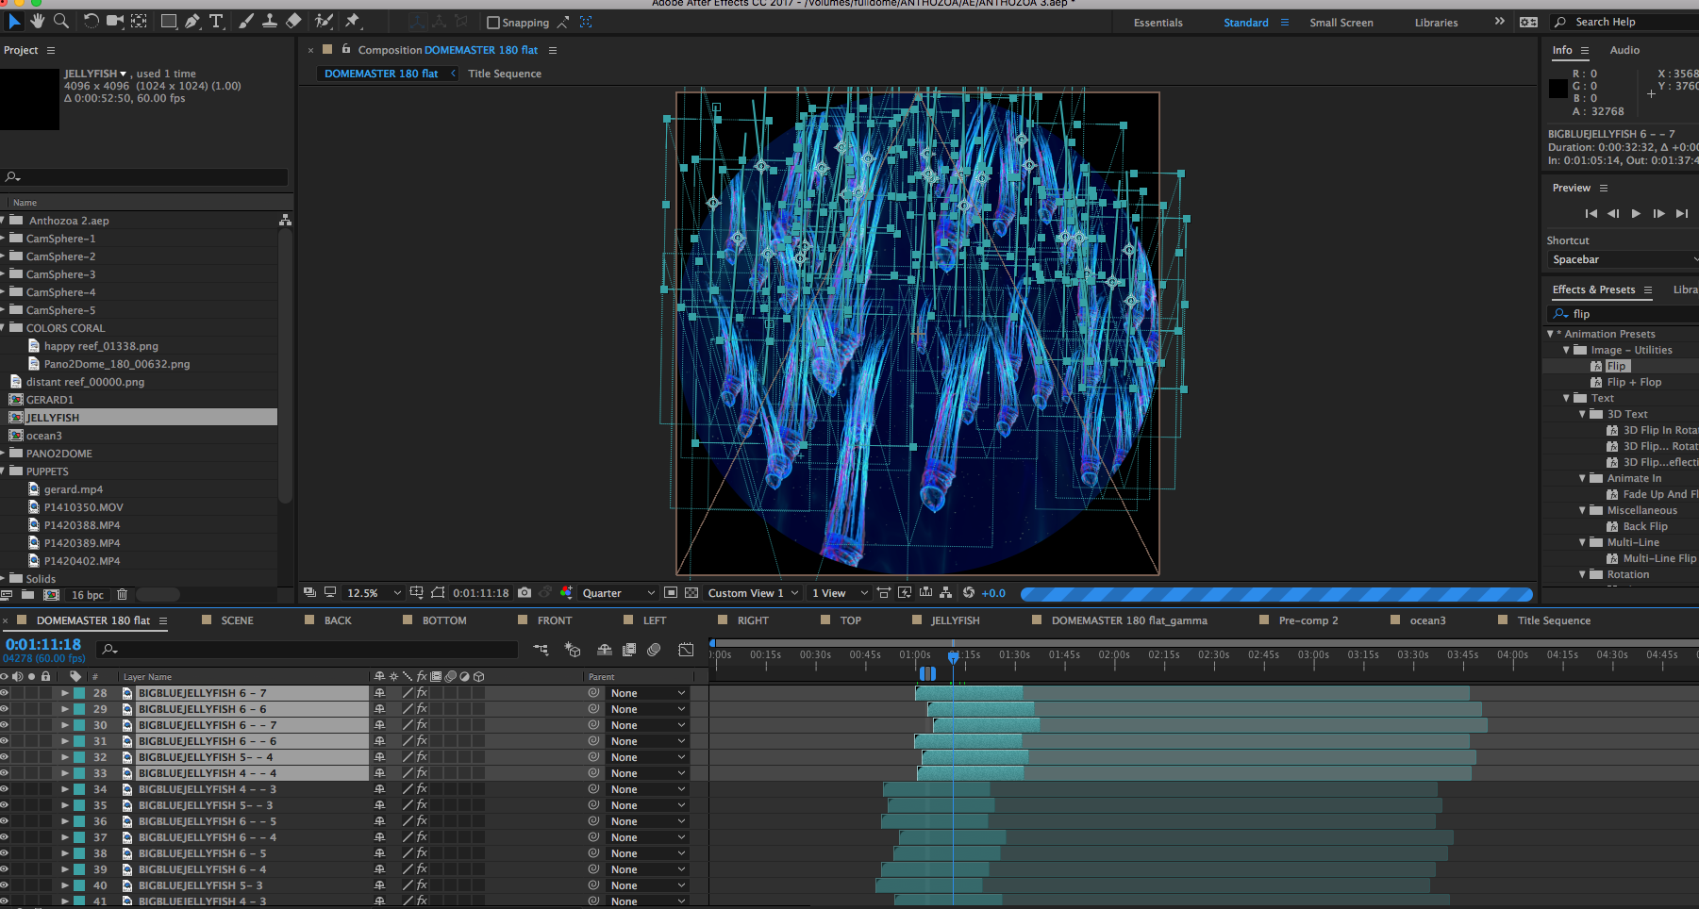Toggle shy switch on layer 40
Screen dimensions: 1699x909
tap(379, 885)
